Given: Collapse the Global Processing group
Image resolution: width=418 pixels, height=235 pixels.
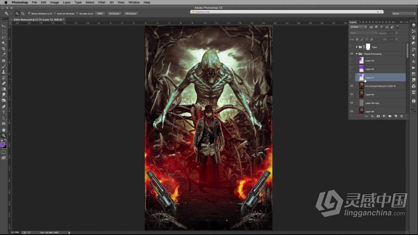Looking at the screenshot, I should tap(357, 54).
